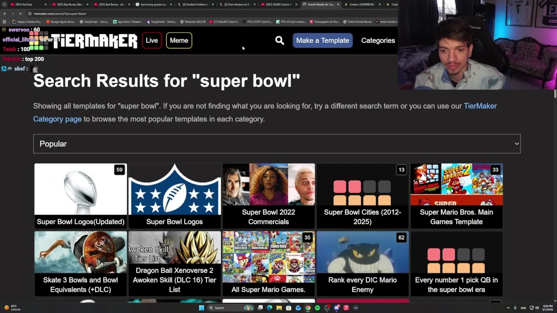Close the first YouTube tab
Image resolution: width=557 pixels, height=313 pixels.
point(45,4)
